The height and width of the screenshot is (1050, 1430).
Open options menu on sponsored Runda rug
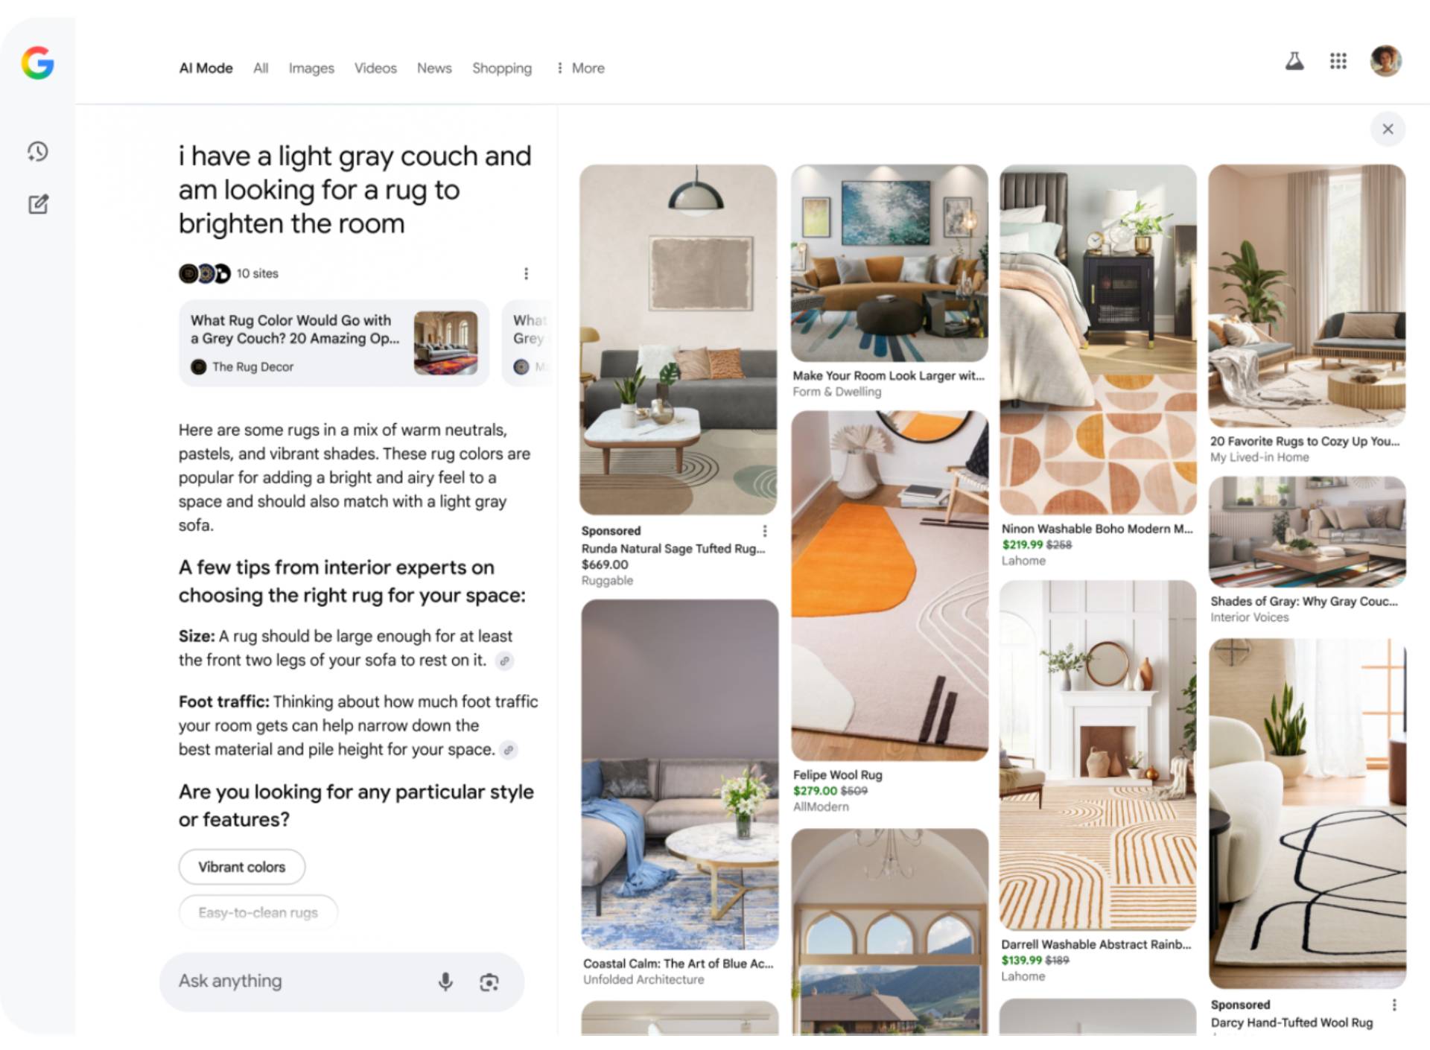(x=764, y=530)
